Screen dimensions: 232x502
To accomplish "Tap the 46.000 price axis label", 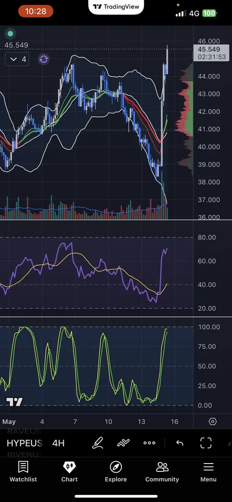I will (209, 41).
